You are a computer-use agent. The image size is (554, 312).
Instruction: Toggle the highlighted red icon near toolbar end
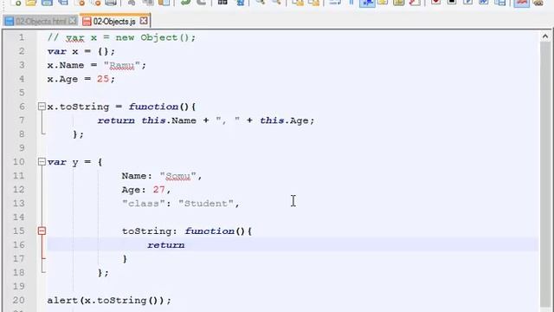coord(522,3)
